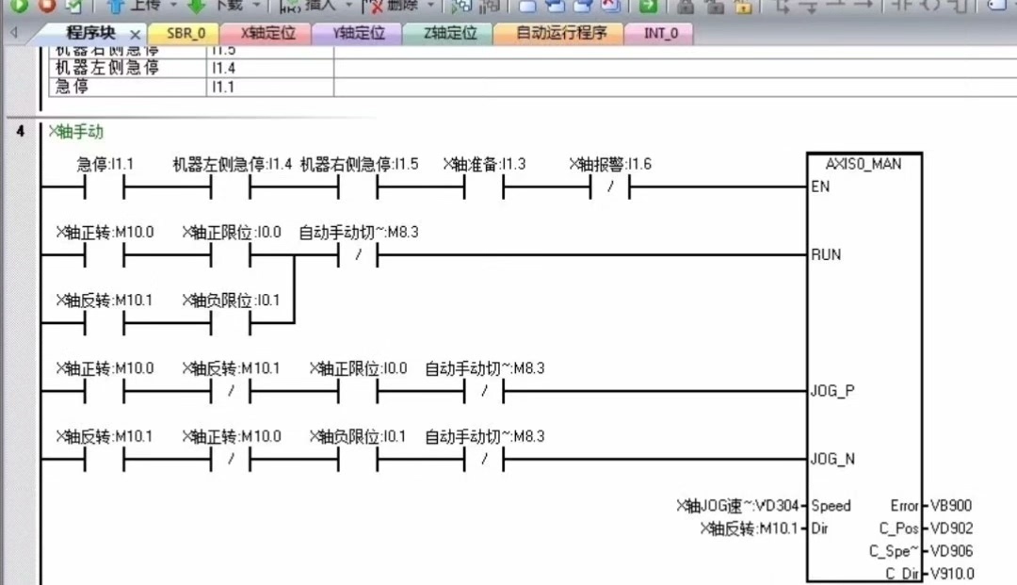The height and width of the screenshot is (585, 1017).
Task: Select X轴正限位:I0.0 contact on JOG_P rung
Action: pos(358,392)
